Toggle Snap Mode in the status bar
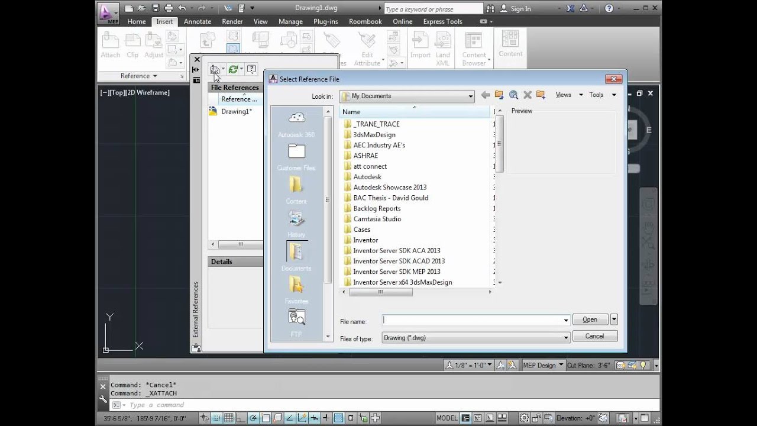 216,418
